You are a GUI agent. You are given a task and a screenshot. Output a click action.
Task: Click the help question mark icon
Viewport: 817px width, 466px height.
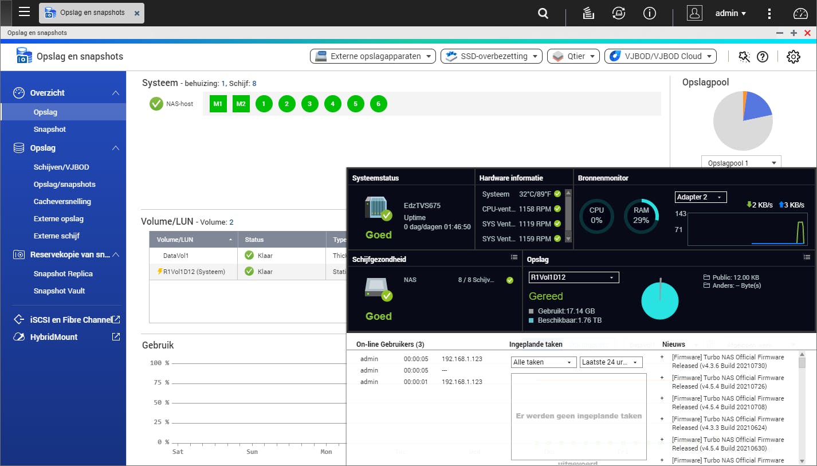click(x=762, y=56)
